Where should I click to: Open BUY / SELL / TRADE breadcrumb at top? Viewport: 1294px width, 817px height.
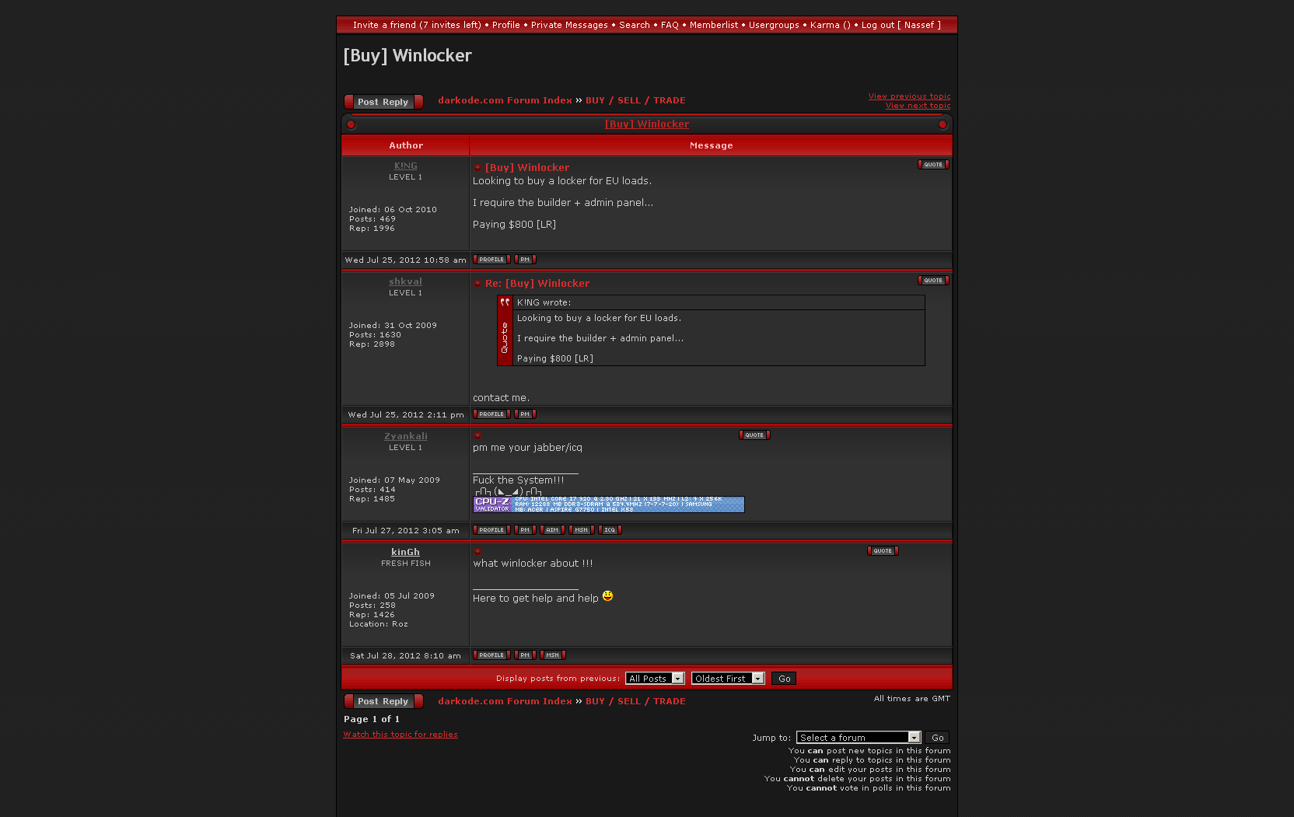pos(635,100)
